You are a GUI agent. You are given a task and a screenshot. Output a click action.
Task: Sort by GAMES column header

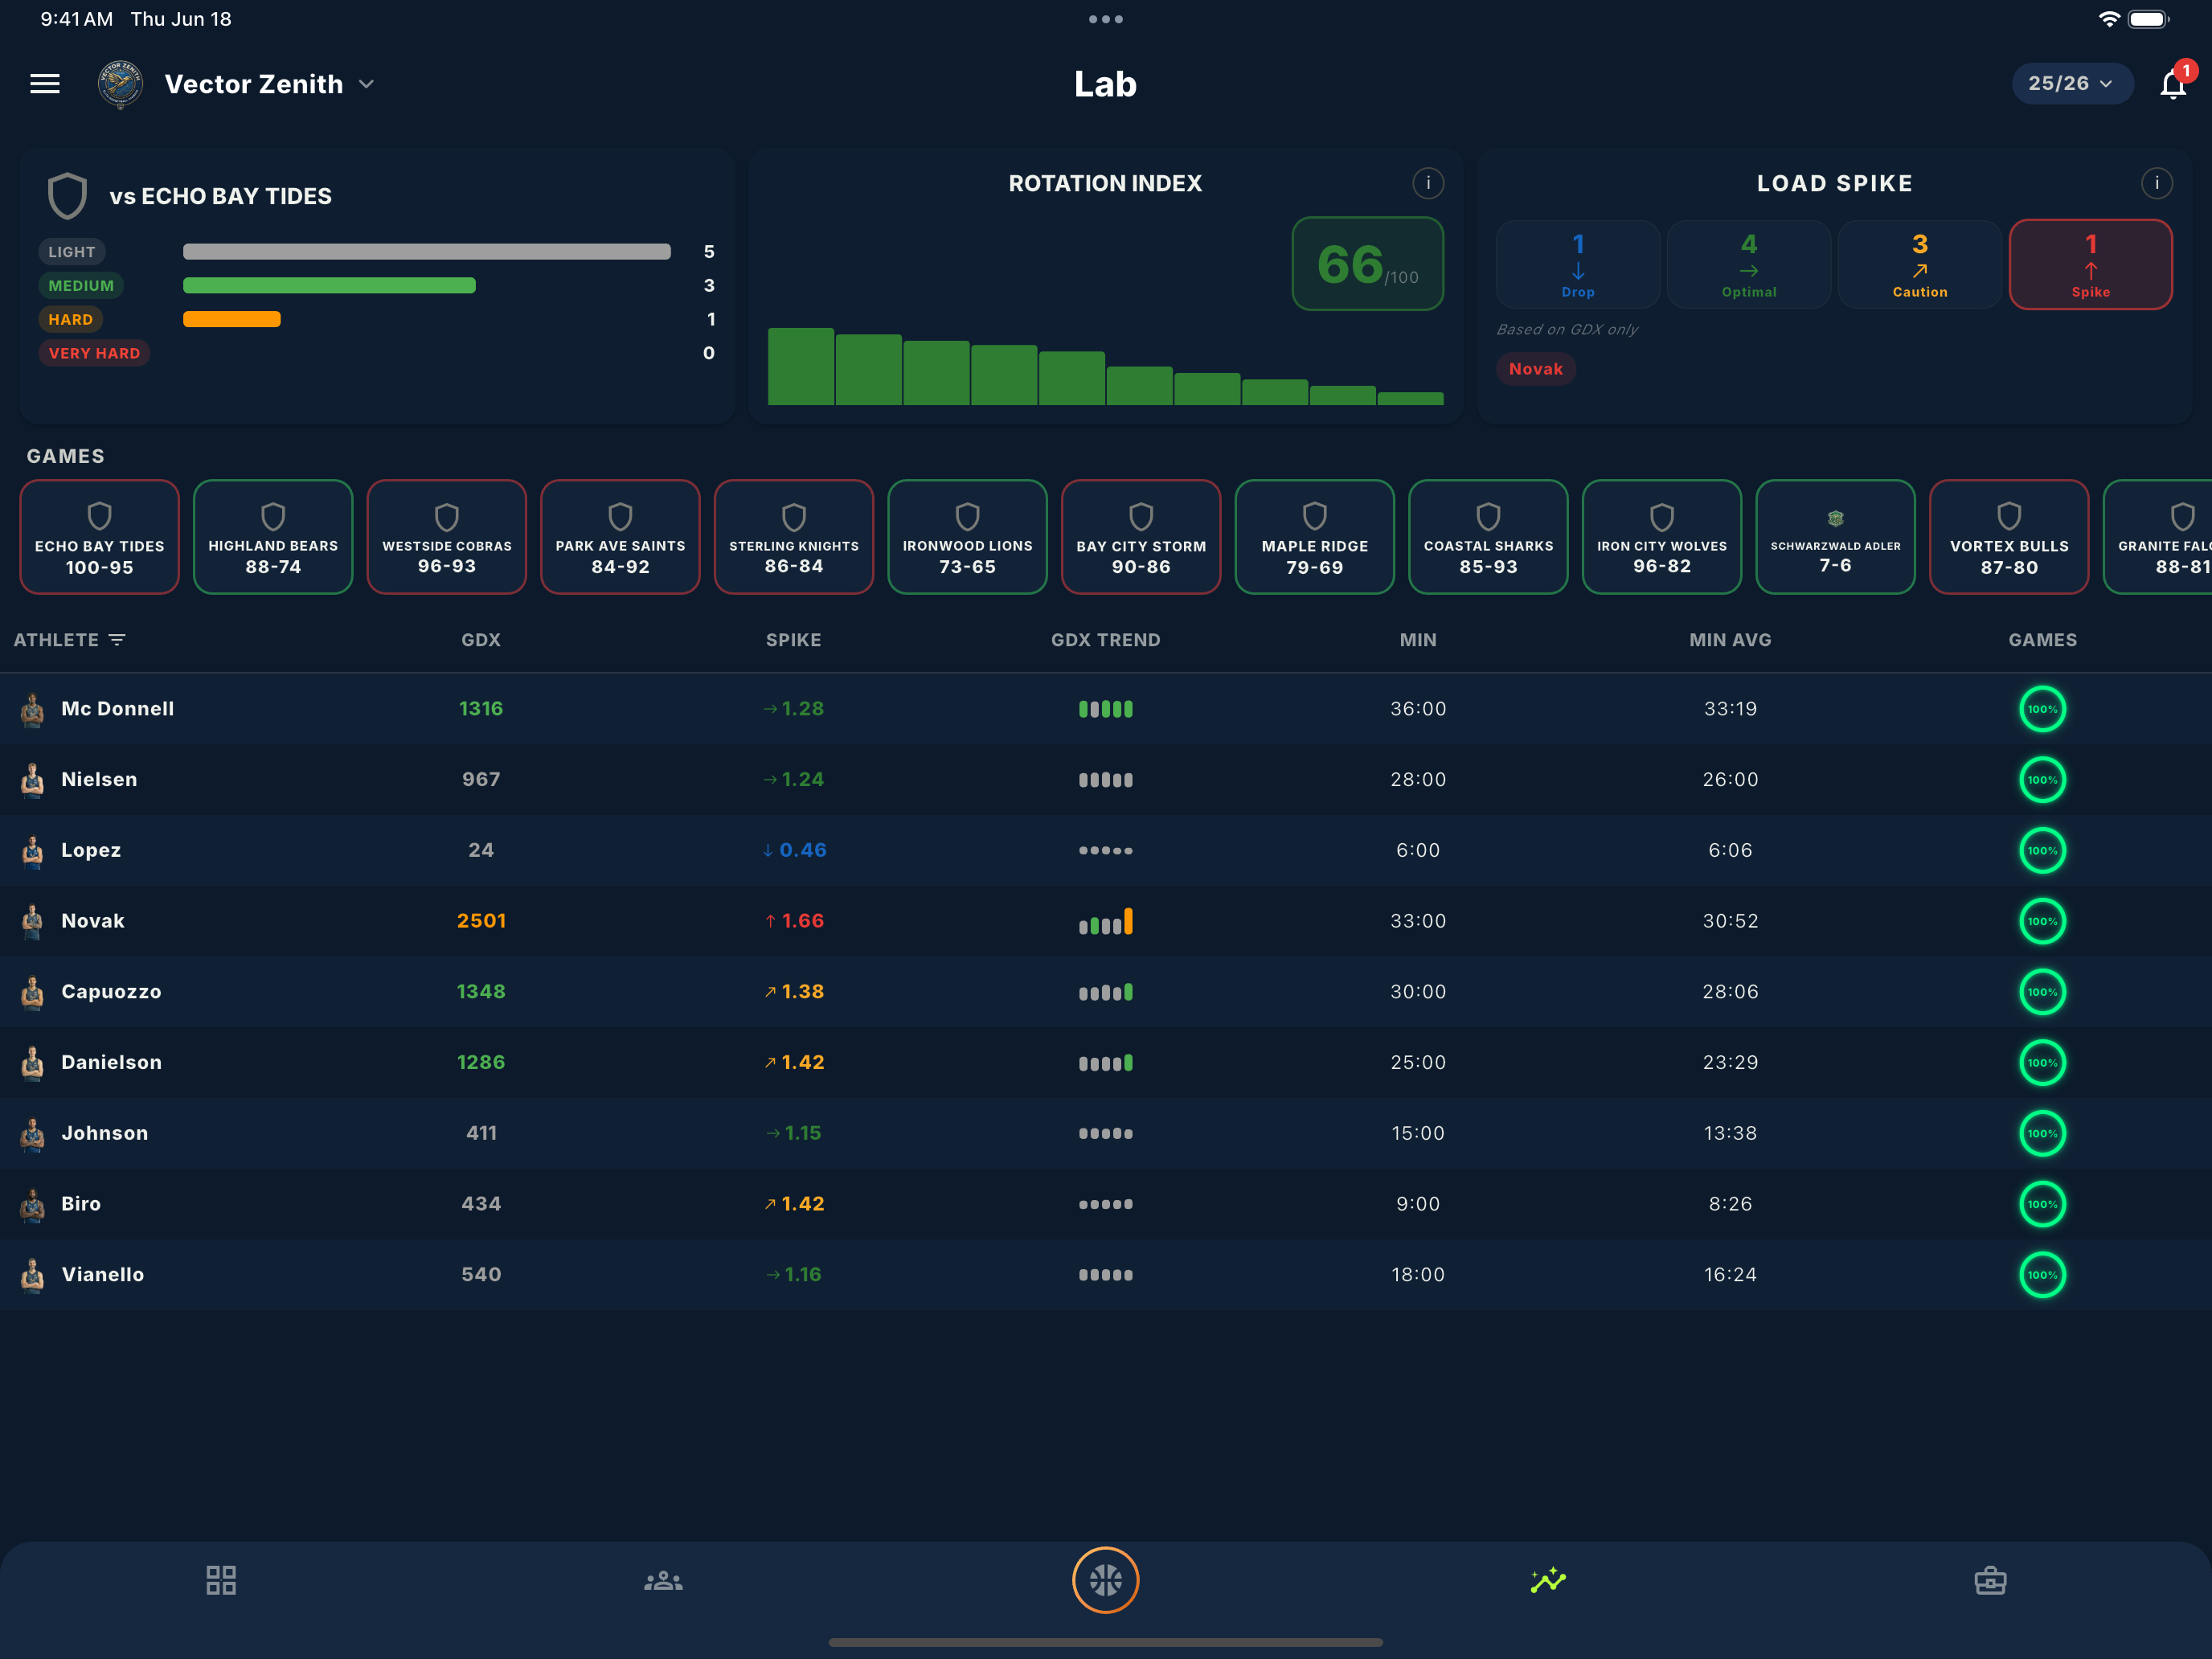point(2043,640)
